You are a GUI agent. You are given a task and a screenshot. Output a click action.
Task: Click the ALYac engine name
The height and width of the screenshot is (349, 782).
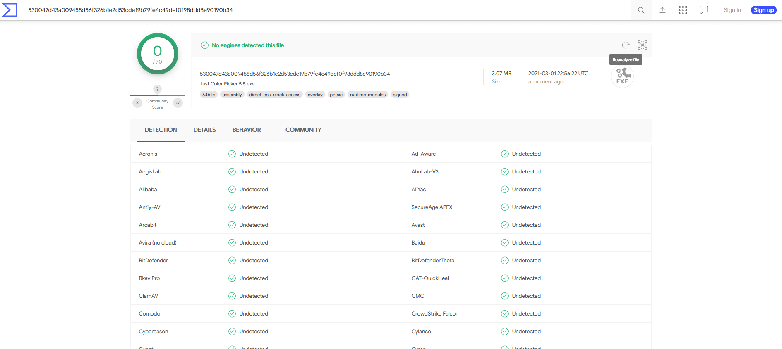pos(419,190)
